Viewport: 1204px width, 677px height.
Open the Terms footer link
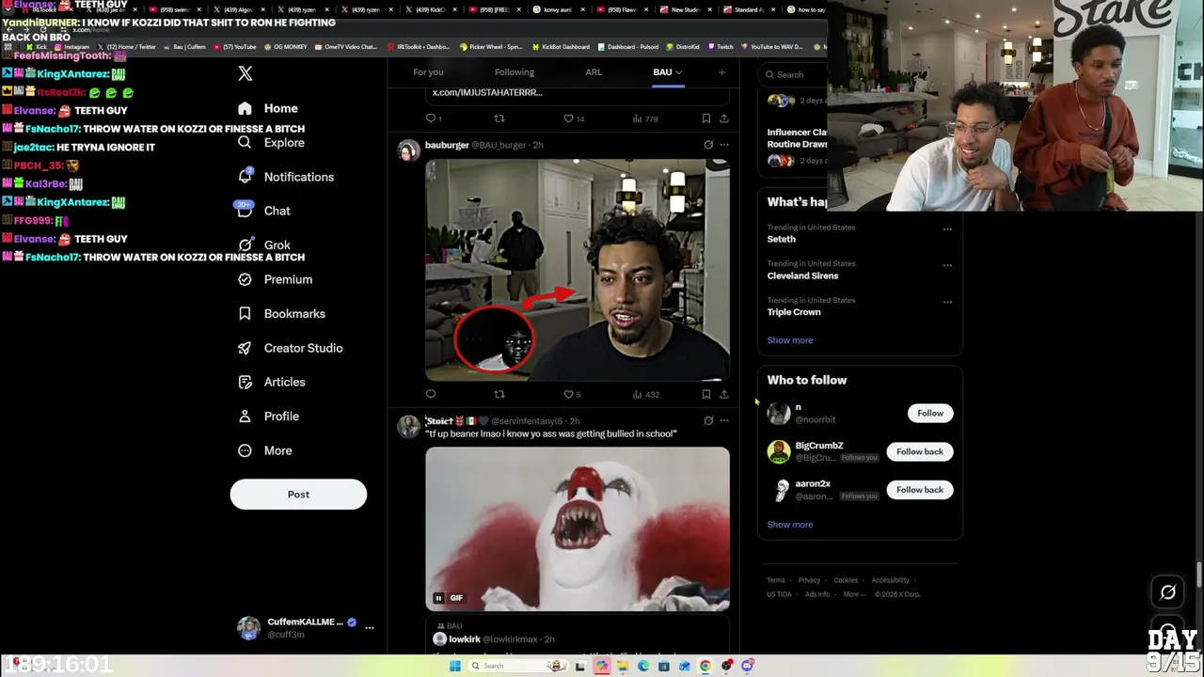(775, 580)
